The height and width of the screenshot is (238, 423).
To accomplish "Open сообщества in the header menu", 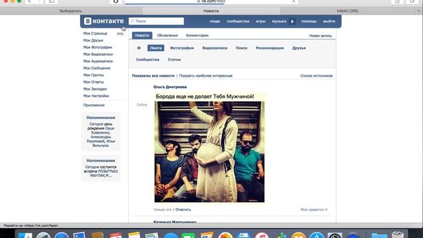I will (238, 21).
